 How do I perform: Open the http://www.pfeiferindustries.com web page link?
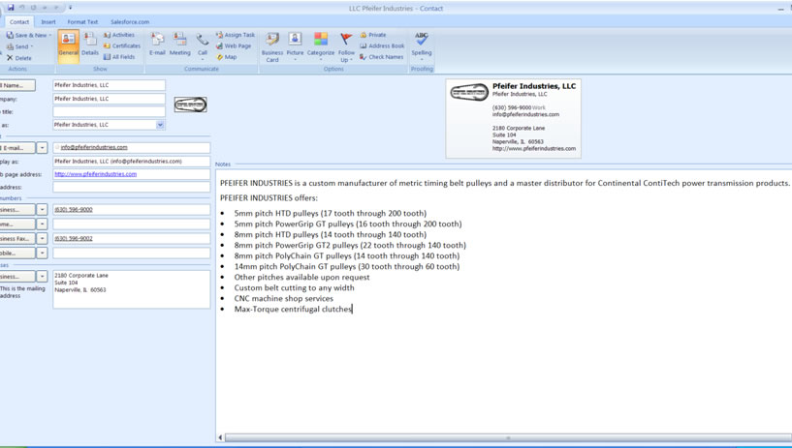95,174
